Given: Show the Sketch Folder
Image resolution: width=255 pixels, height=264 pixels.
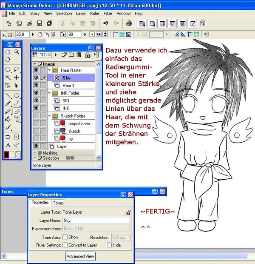Looking at the screenshot, I should point(36,116).
